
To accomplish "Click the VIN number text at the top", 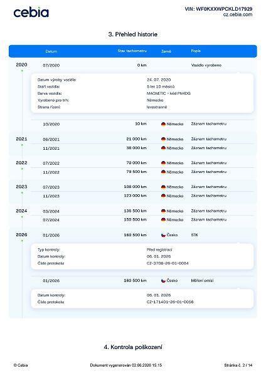I will point(218,9).
